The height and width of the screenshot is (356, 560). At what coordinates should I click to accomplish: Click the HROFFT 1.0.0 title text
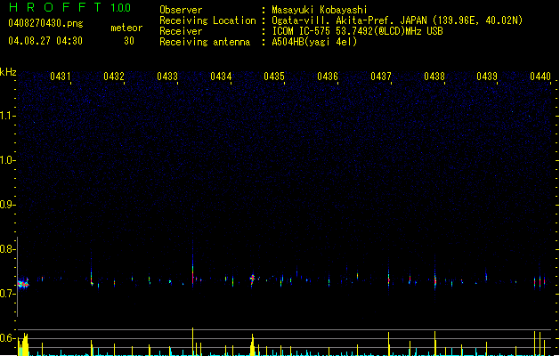point(69,7)
